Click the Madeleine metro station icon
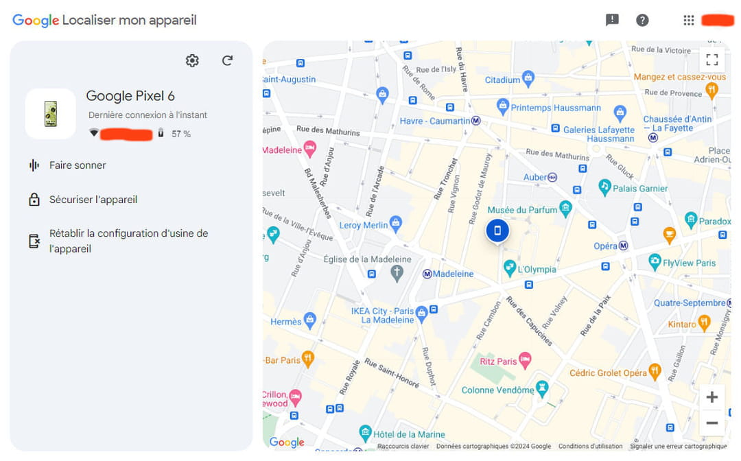This screenshot has height=461, width=741. [427, 274]
